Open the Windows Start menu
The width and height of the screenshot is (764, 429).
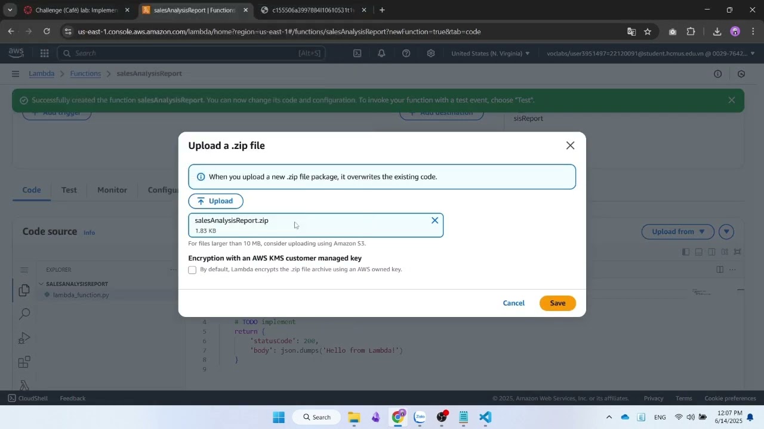[279, 417]
